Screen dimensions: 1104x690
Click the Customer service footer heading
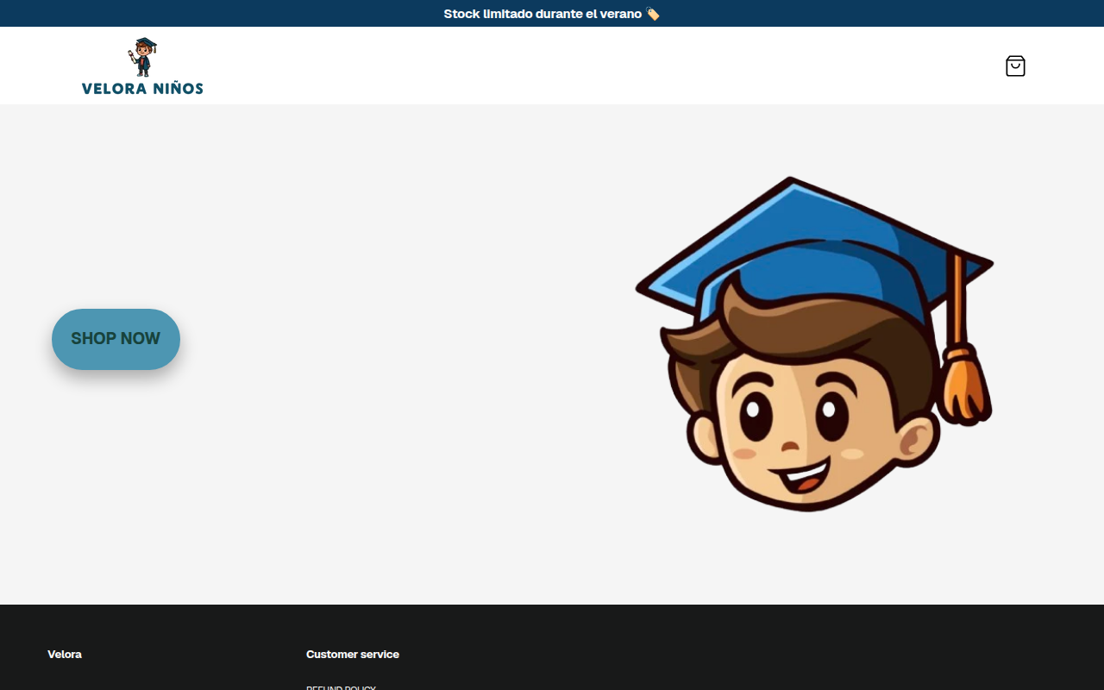point(353,655)
